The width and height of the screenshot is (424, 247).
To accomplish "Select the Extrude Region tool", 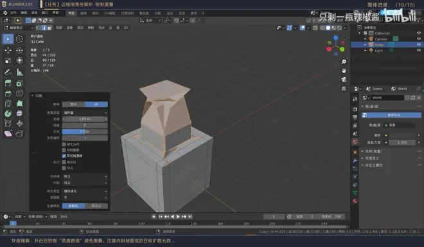I will click(x=8, y=84).
